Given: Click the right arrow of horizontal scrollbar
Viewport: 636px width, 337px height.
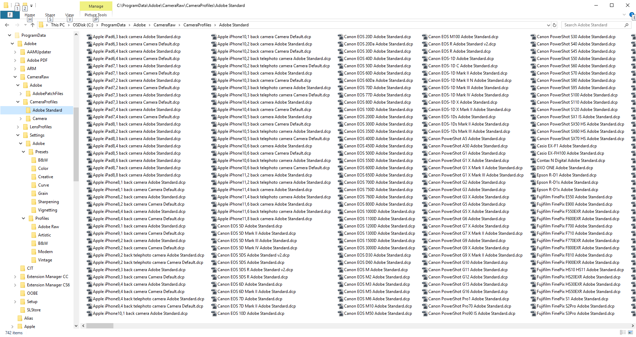Looking at the screenshot, I should point(633,326).
